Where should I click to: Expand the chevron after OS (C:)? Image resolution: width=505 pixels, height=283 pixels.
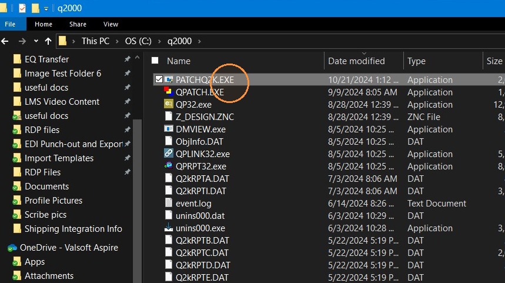(x=159, y=41)
